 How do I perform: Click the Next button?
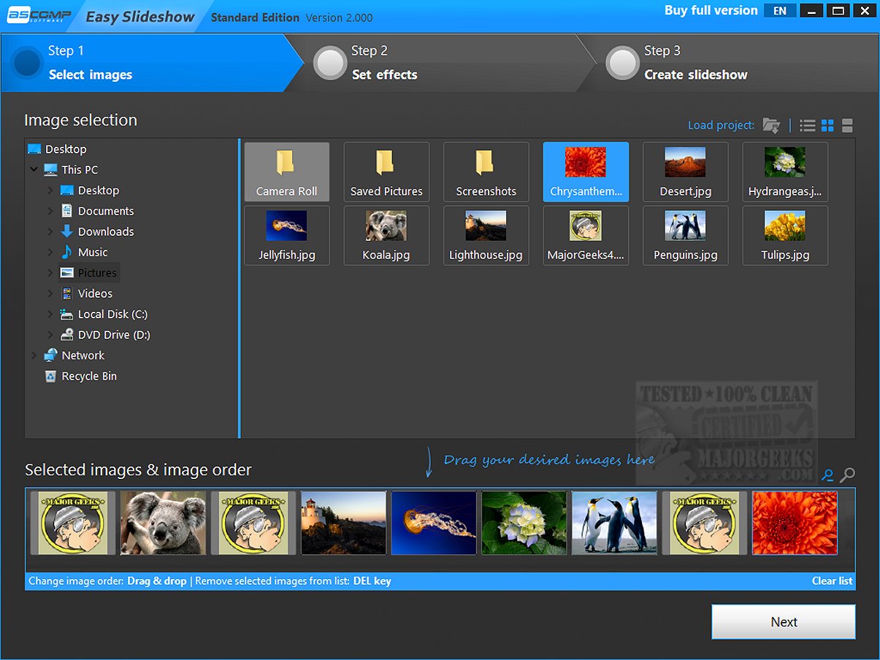point(783,621)
